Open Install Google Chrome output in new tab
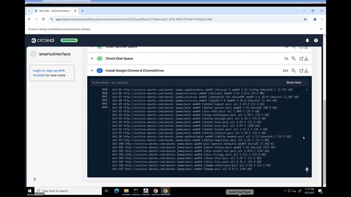 pyautogui.click(x=301, y=71)
